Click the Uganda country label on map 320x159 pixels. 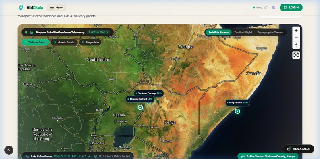click(x=119, y=115)
